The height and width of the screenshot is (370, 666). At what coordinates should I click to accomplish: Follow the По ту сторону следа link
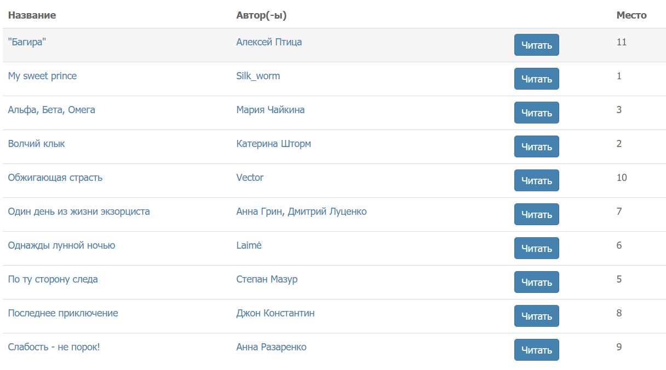pyautogui.click(x=53, y=279)
